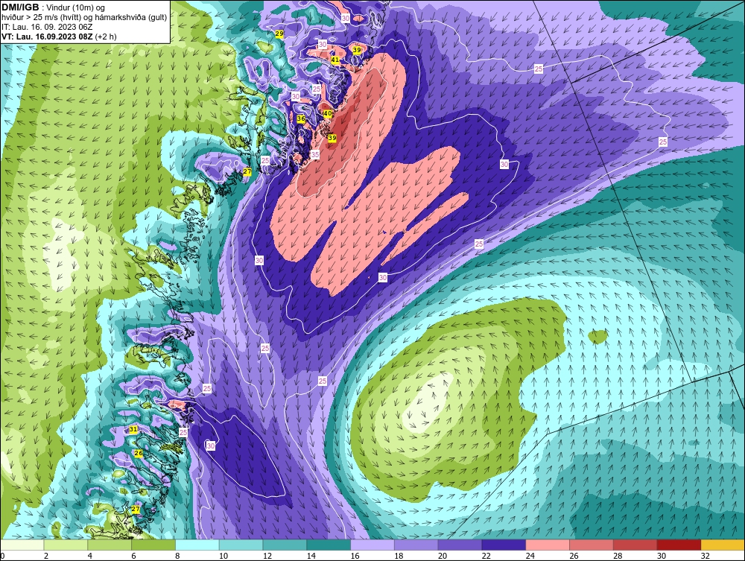Pick the legend swatch between 20 and 22
The image size is (745, 561).
460,545
